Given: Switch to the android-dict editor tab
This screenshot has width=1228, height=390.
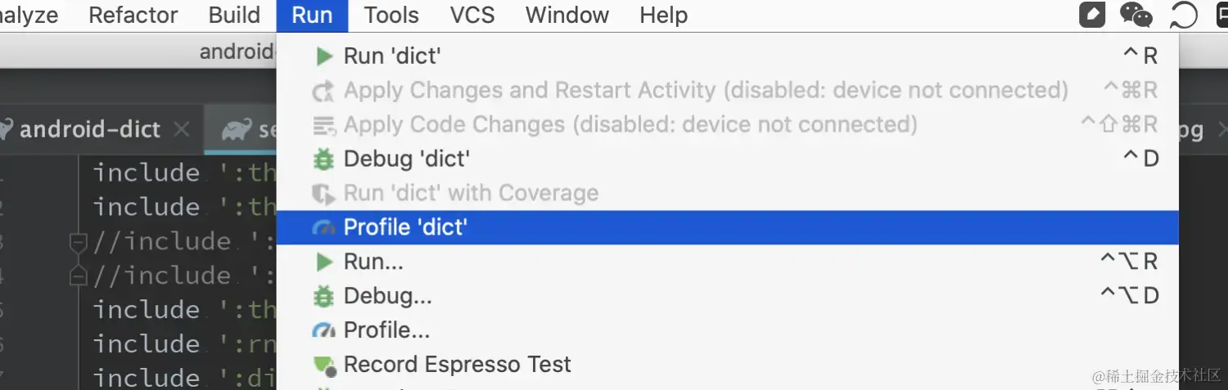Looking at the screenshot, I should [x=90, y=129].
